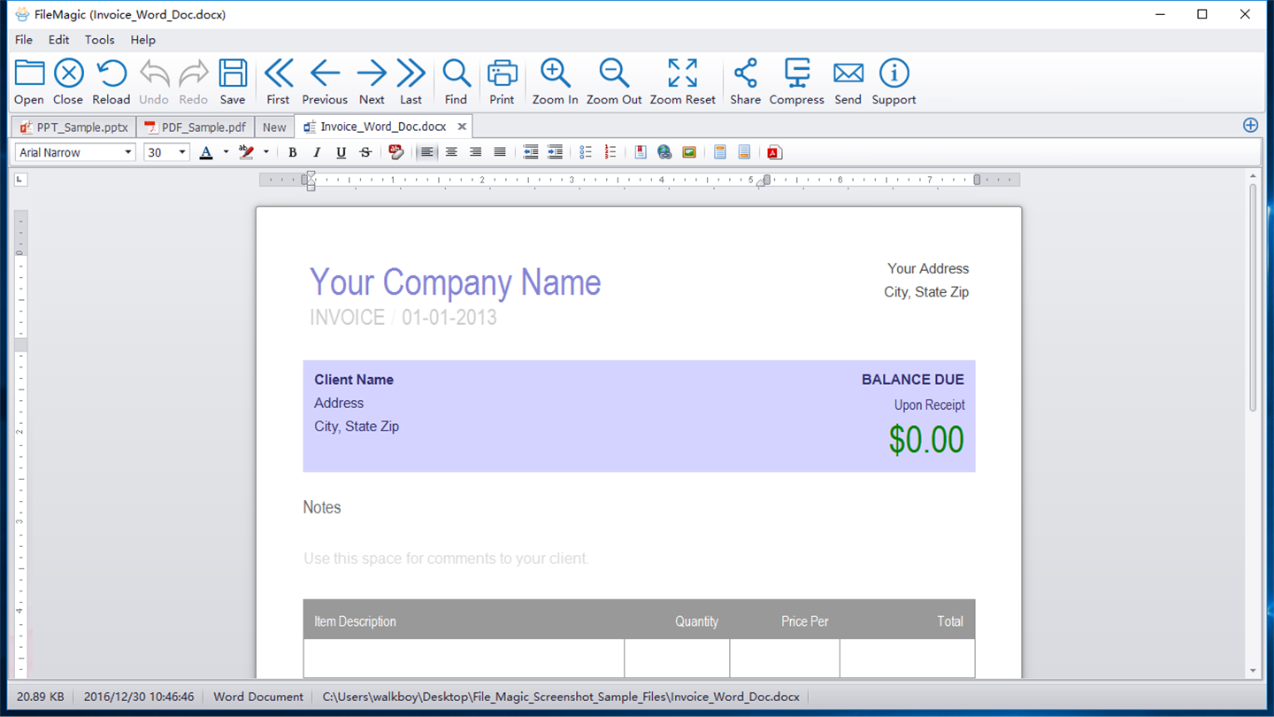Expand the font color dropdown arrow
Screen dimensions: 1274x717
pos(226,152)
